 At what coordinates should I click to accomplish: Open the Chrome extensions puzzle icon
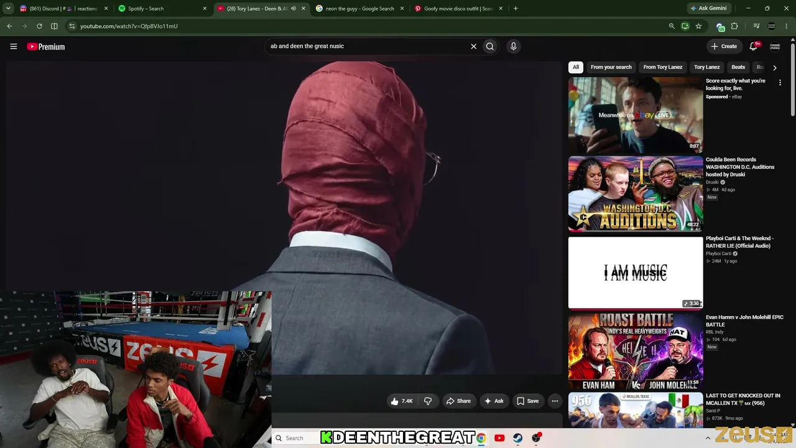tap(734, 26)
